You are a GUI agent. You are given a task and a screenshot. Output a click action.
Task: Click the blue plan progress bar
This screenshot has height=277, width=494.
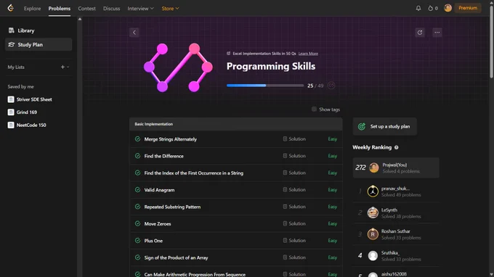[x=265, y=86]
